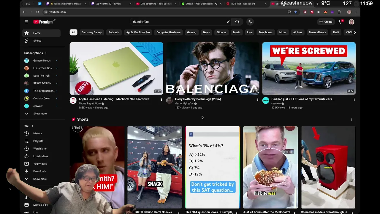Expand the Subscriptions section header
The width and height of the screenshot is (380, 214).
[x=36, y=53]
